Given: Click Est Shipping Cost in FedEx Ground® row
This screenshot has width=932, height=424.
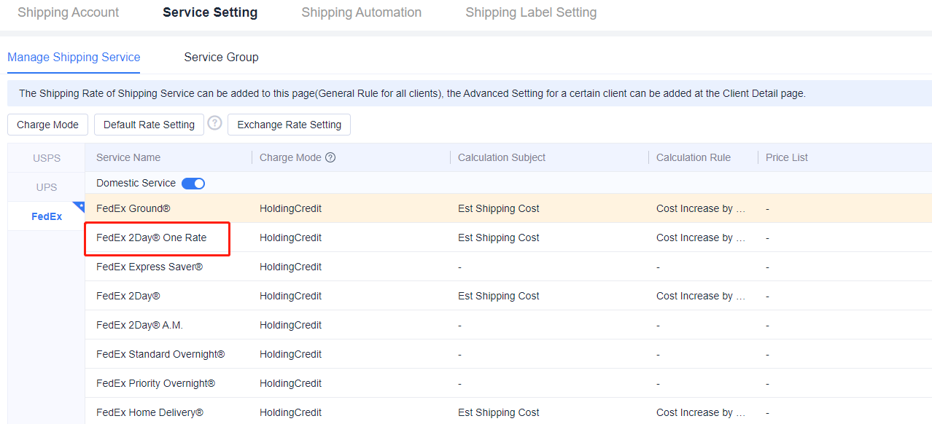Looking at the screenshot, I should click(499, 208).
